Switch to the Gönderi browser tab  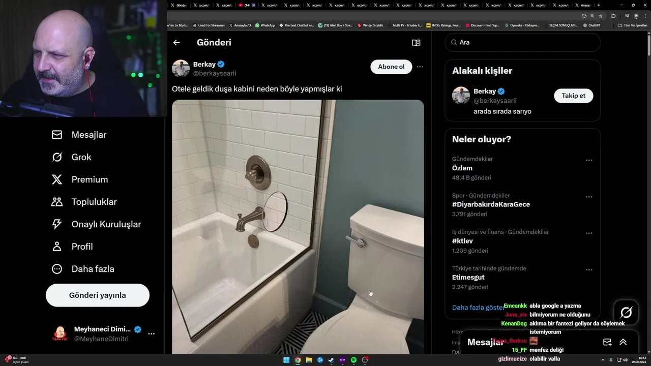(x=178, y=5)
